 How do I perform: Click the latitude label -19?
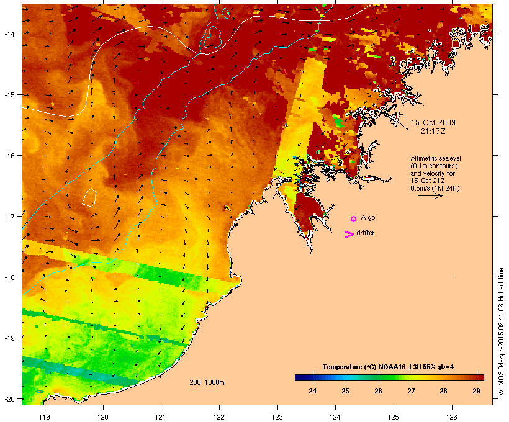[9, 338]
